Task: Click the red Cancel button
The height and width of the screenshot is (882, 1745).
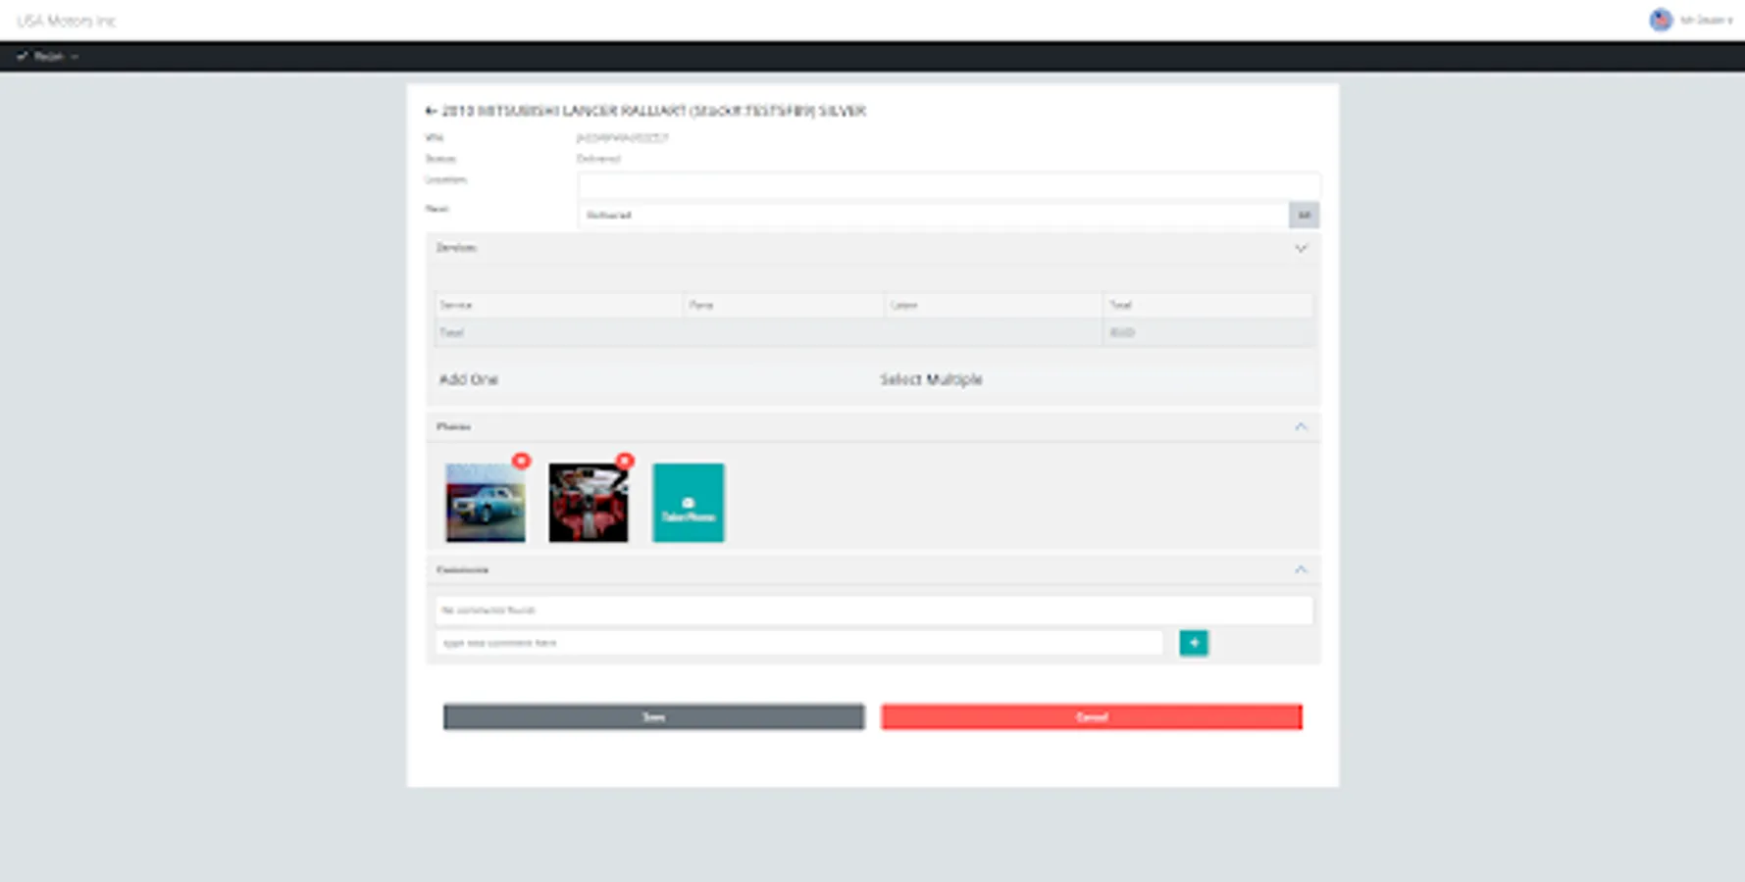Action: (x=1092, y=717)
